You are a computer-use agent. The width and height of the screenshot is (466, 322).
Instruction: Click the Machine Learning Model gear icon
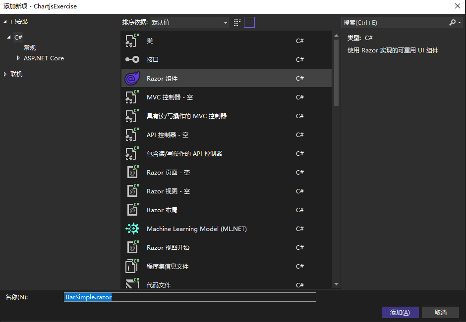point(132,229)
